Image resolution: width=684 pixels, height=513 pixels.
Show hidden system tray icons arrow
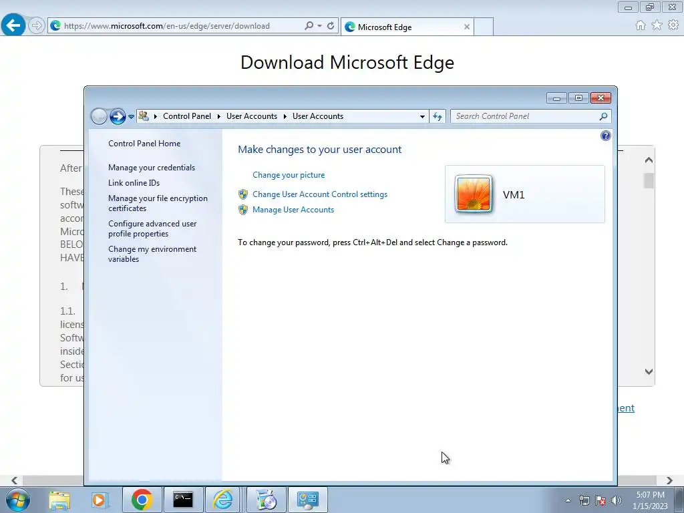point(568,500)
